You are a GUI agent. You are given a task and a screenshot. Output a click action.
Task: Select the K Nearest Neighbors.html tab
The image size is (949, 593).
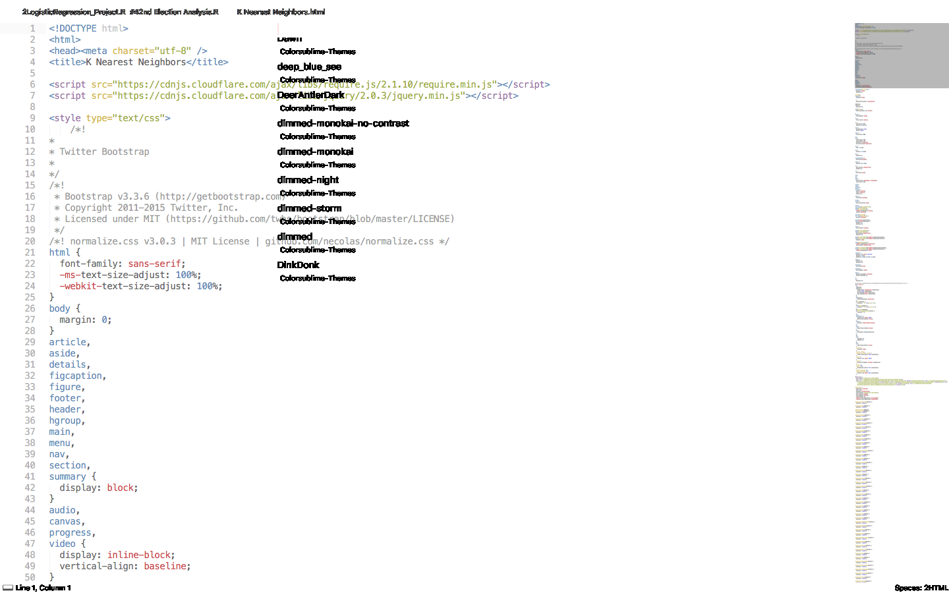coord(281,12)
